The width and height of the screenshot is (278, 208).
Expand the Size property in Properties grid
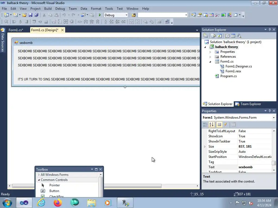(205, 147)
